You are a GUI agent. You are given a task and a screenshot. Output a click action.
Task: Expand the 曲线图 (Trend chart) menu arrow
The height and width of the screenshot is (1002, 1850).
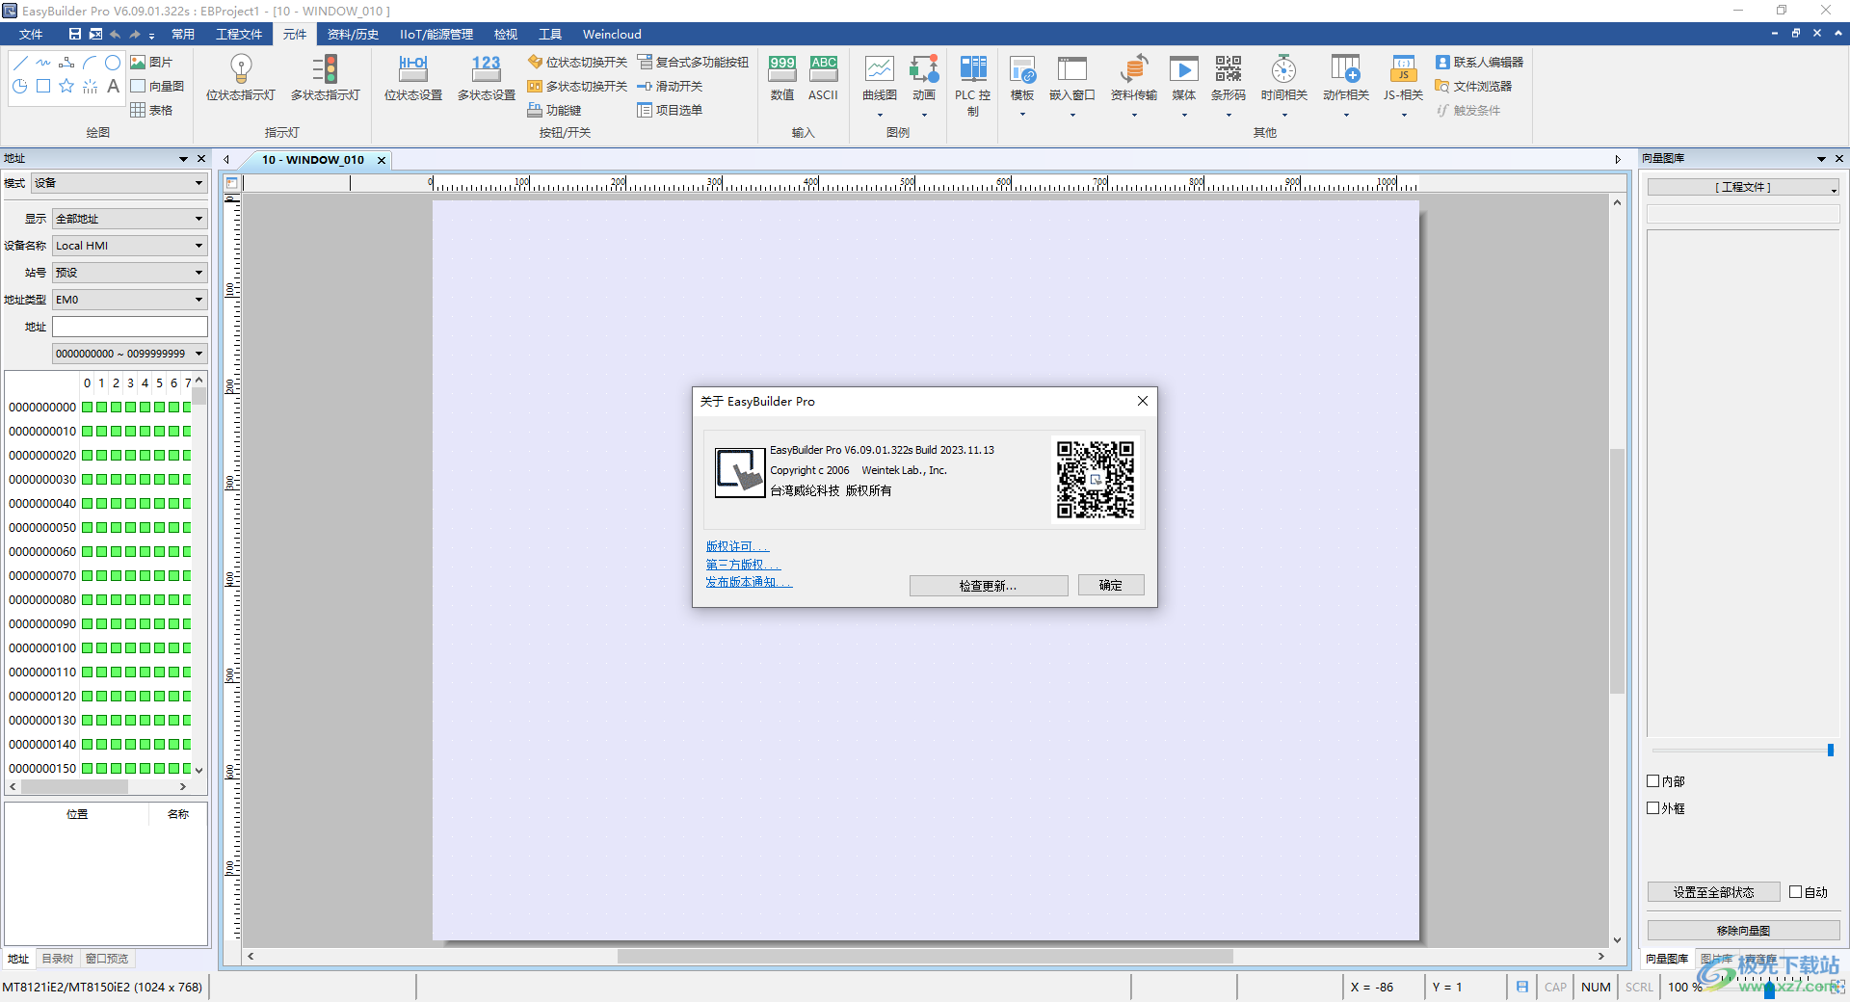point(880,116)
